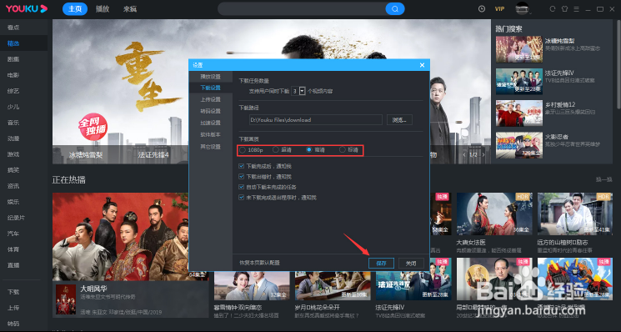Open 游戏 in left sidebar
Viewport: 621px width, 332px height.
(13, 154)
